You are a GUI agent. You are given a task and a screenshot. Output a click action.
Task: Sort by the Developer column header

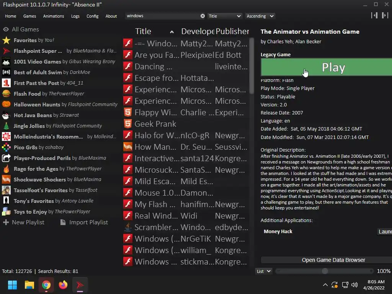point(198,31)
